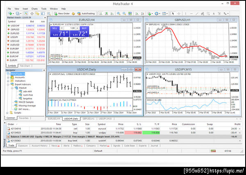Launch MetaEditor from the toolbar

point(73,13)
